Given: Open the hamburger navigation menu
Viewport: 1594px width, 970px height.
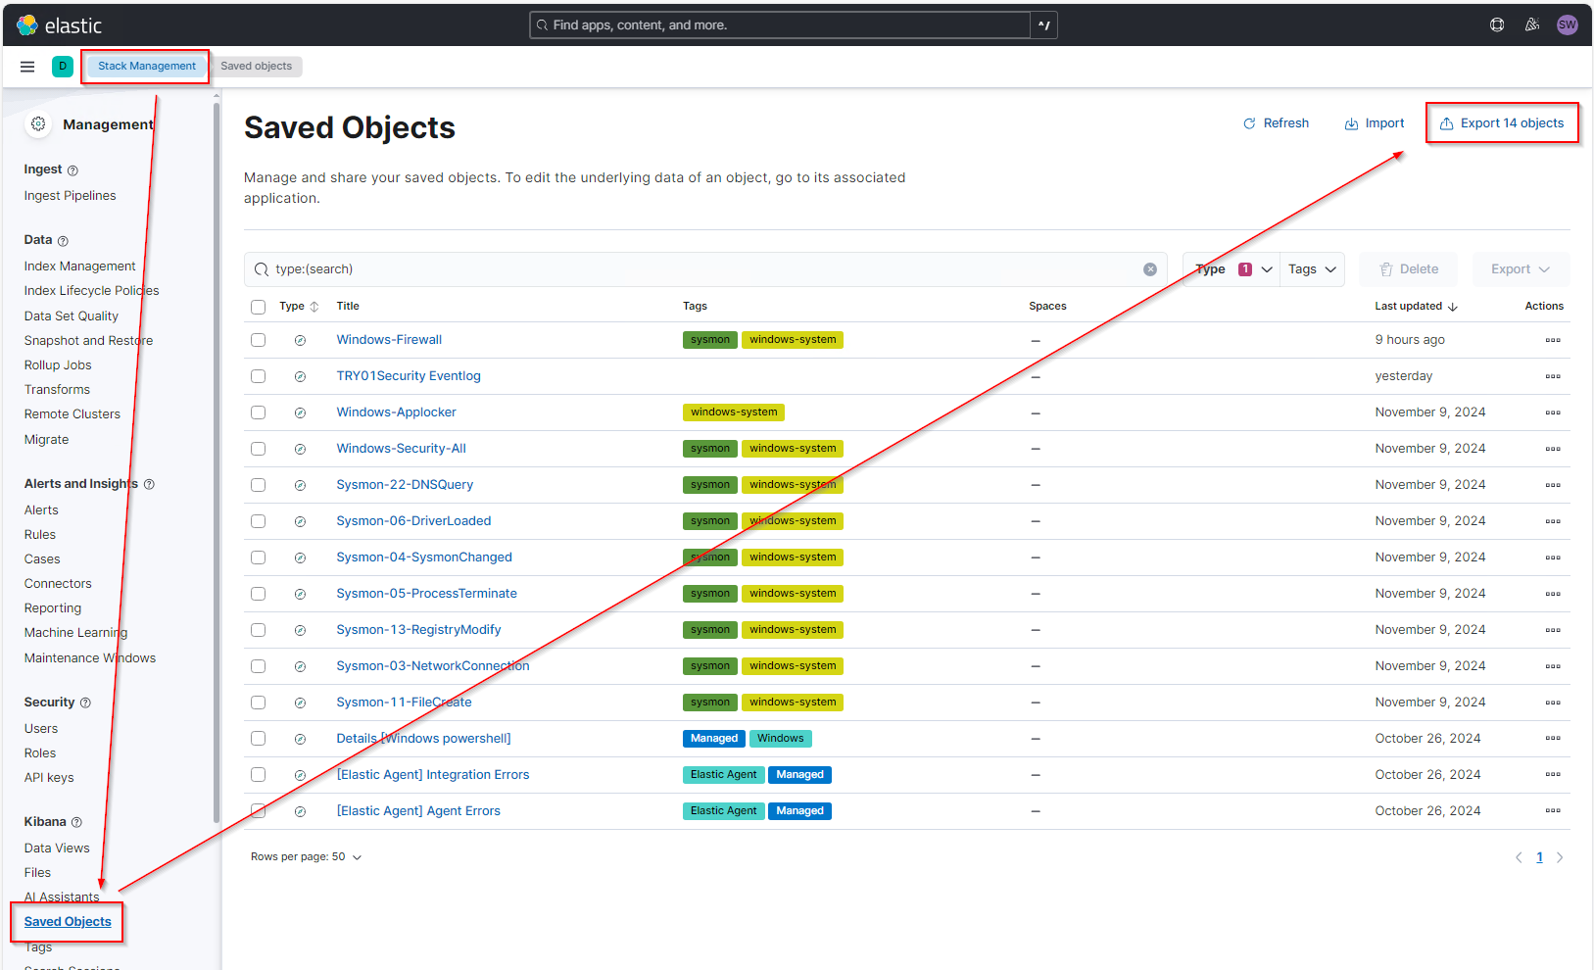Looking at the screenshot, I should tap(27, 67).
